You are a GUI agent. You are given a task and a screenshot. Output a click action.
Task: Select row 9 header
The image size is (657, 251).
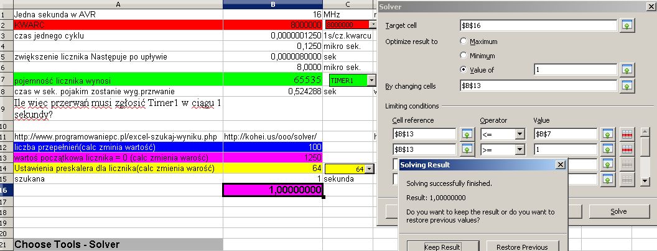click(6, 108)
